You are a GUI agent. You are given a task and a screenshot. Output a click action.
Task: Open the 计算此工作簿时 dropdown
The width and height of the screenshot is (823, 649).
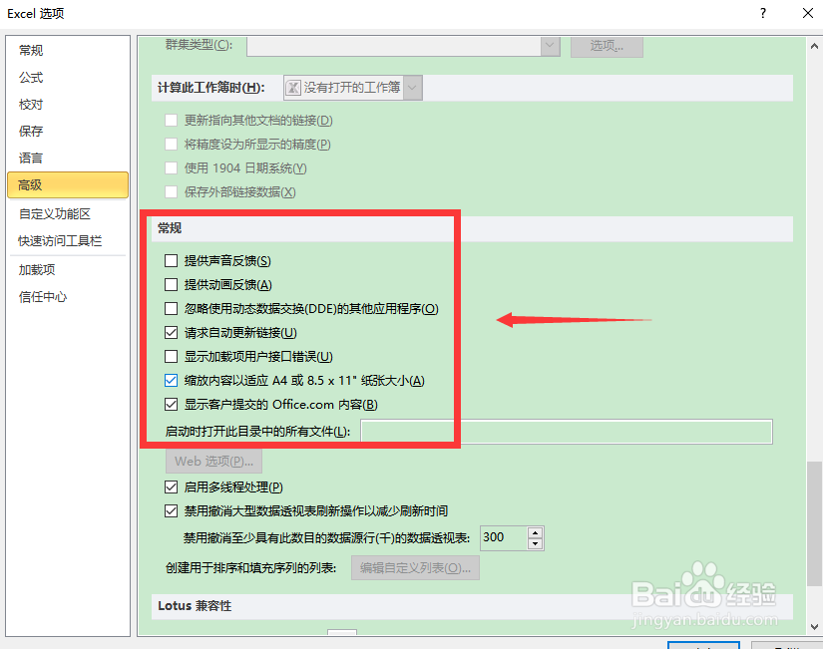[411, 87]
